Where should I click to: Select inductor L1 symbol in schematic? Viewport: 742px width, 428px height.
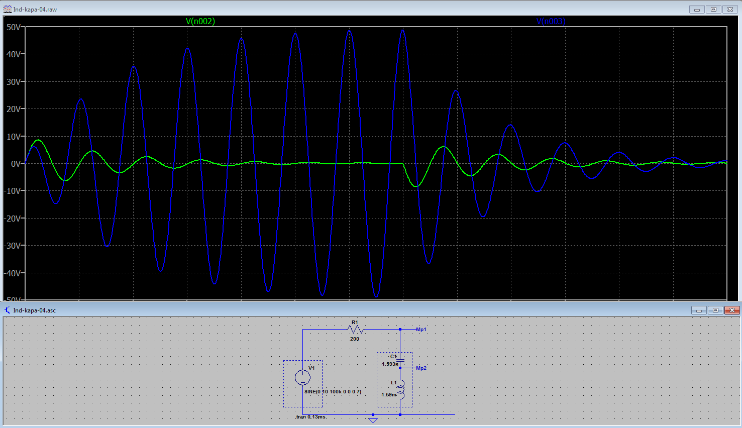click(x=401, y=389)
